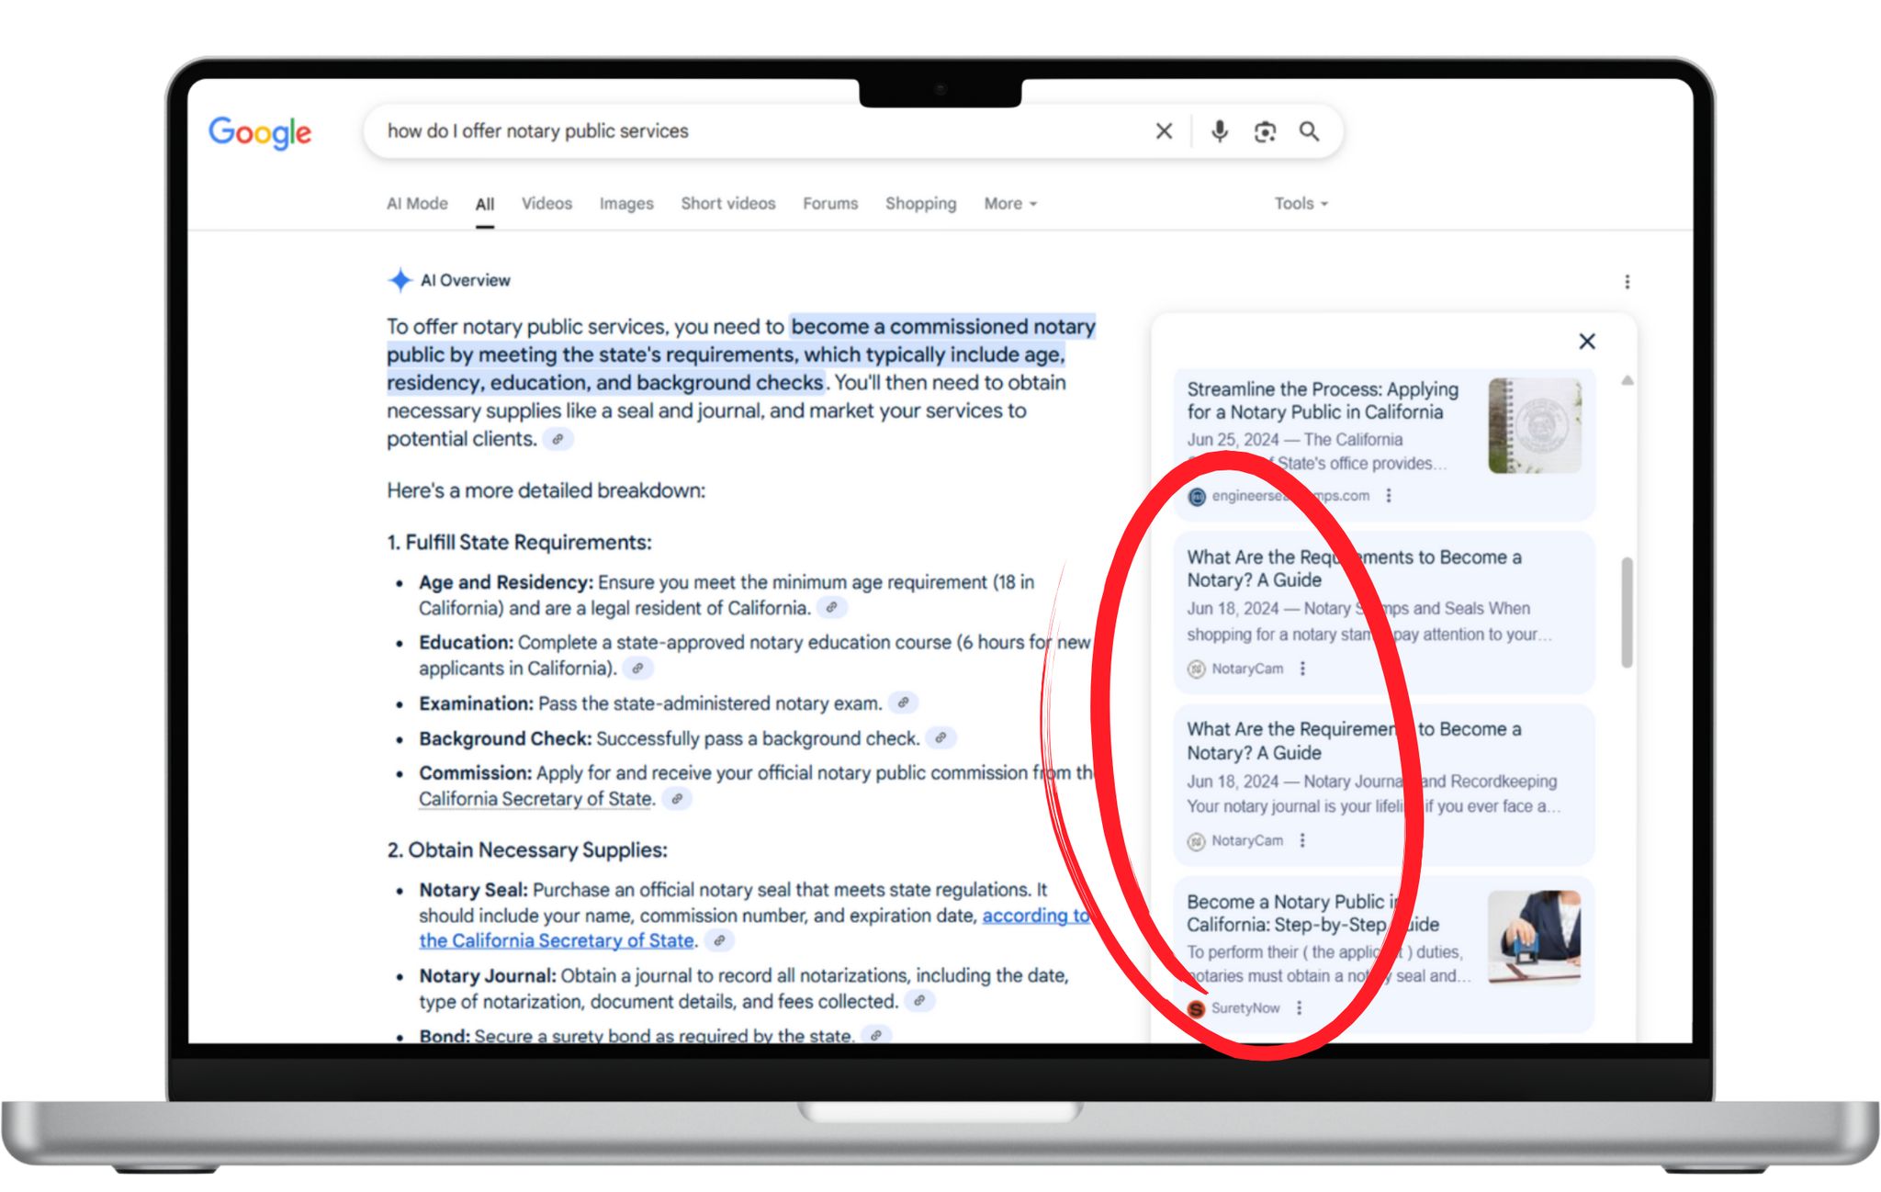This screenshot has height=1192, width=1881.
Task: Click source link icon after 'potential clients.'
Action: point(558,439)
